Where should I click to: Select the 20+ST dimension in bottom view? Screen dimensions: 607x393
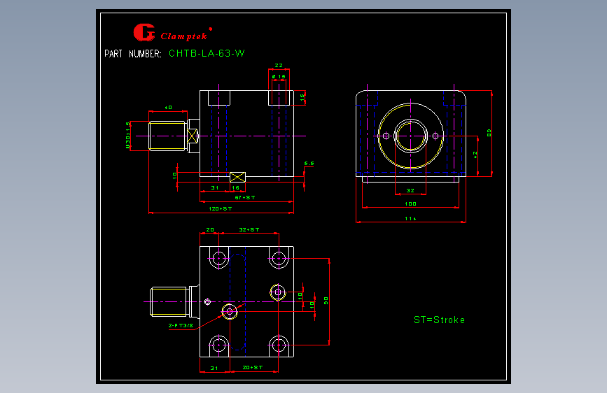(x=253, y=367)
